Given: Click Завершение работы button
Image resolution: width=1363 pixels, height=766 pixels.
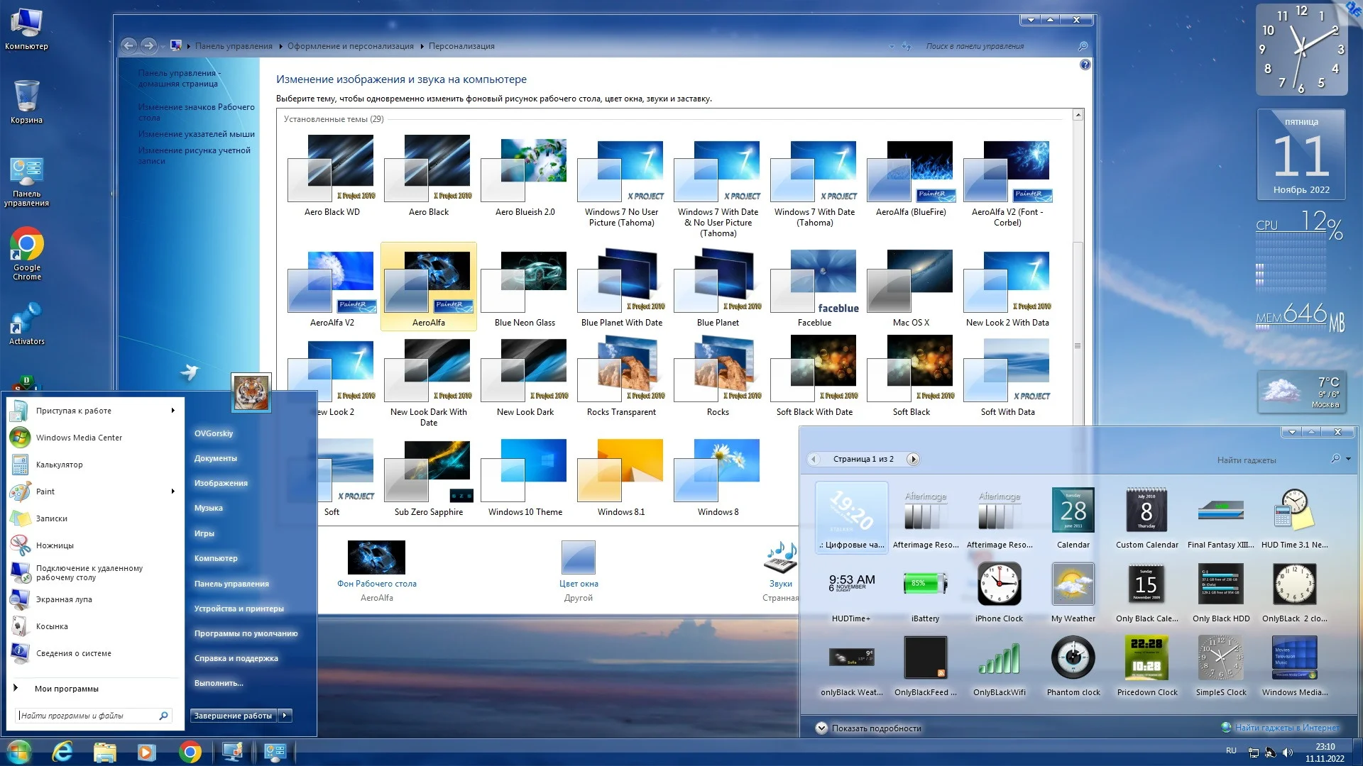Looking at the screenshot, I should 233,716.
